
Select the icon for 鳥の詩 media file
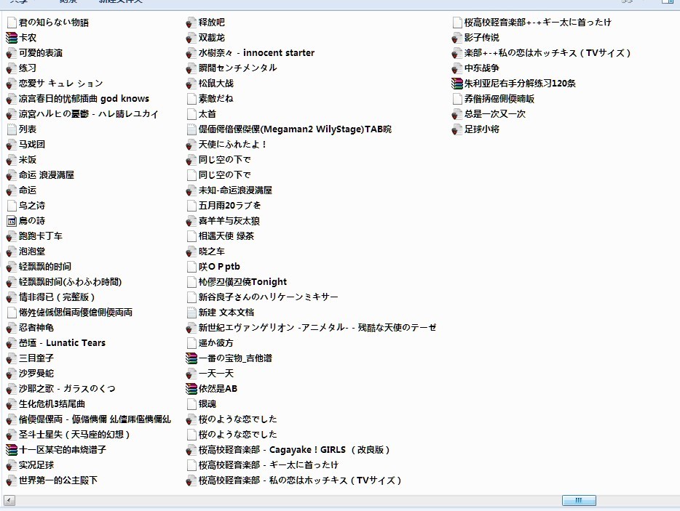coord(12,221)
